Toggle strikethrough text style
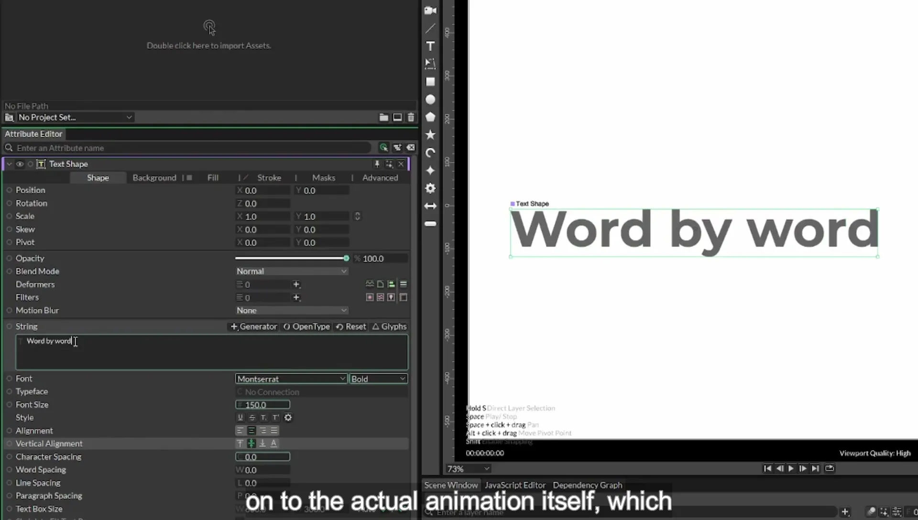 coord(252,418)
